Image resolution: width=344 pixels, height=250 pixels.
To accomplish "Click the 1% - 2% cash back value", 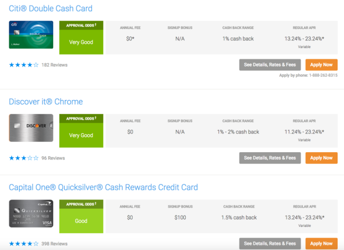I will pos(238,132).
